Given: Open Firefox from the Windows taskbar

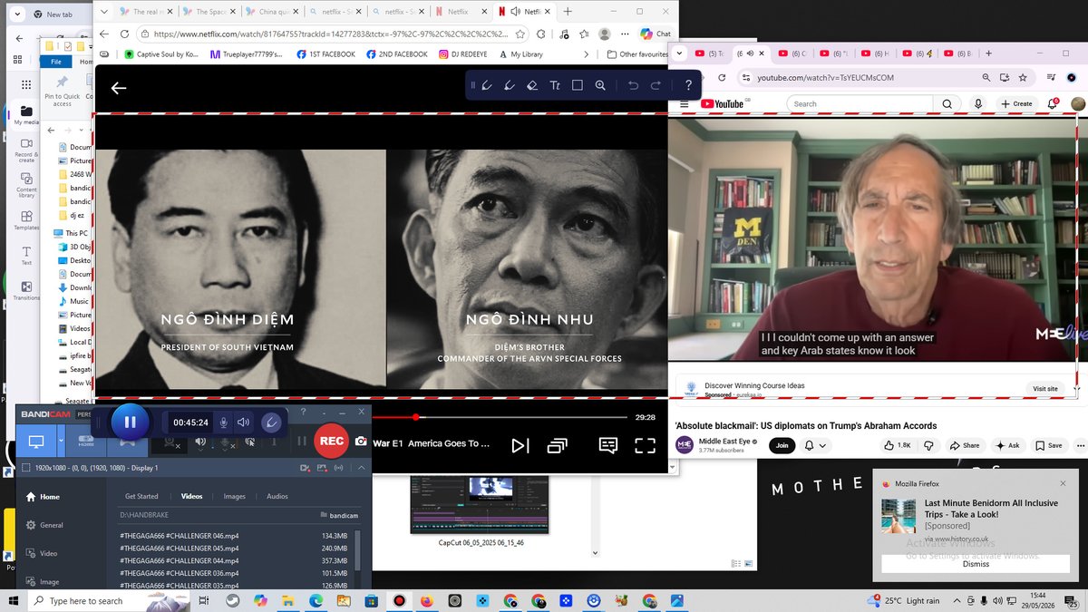Looking at the screenshot, I should pyautogui.click(x=427, y=601).
